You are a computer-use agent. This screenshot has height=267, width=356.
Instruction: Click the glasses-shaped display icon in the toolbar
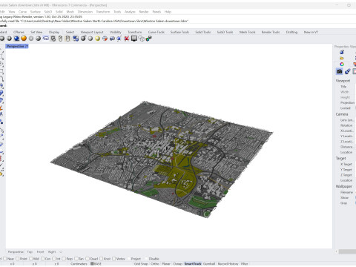[46, 39]
